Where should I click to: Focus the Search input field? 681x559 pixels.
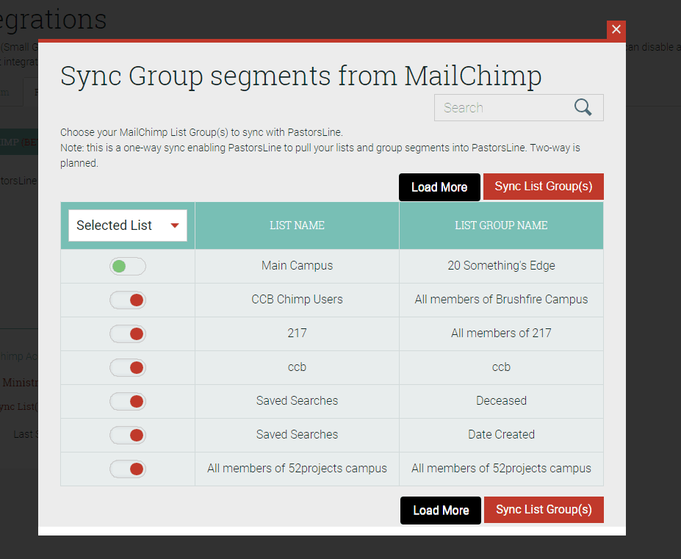[519, 108]
